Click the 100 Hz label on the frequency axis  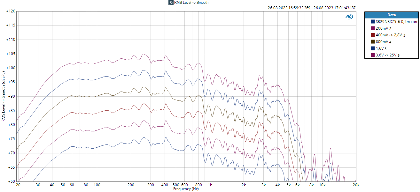click(97, 185)
